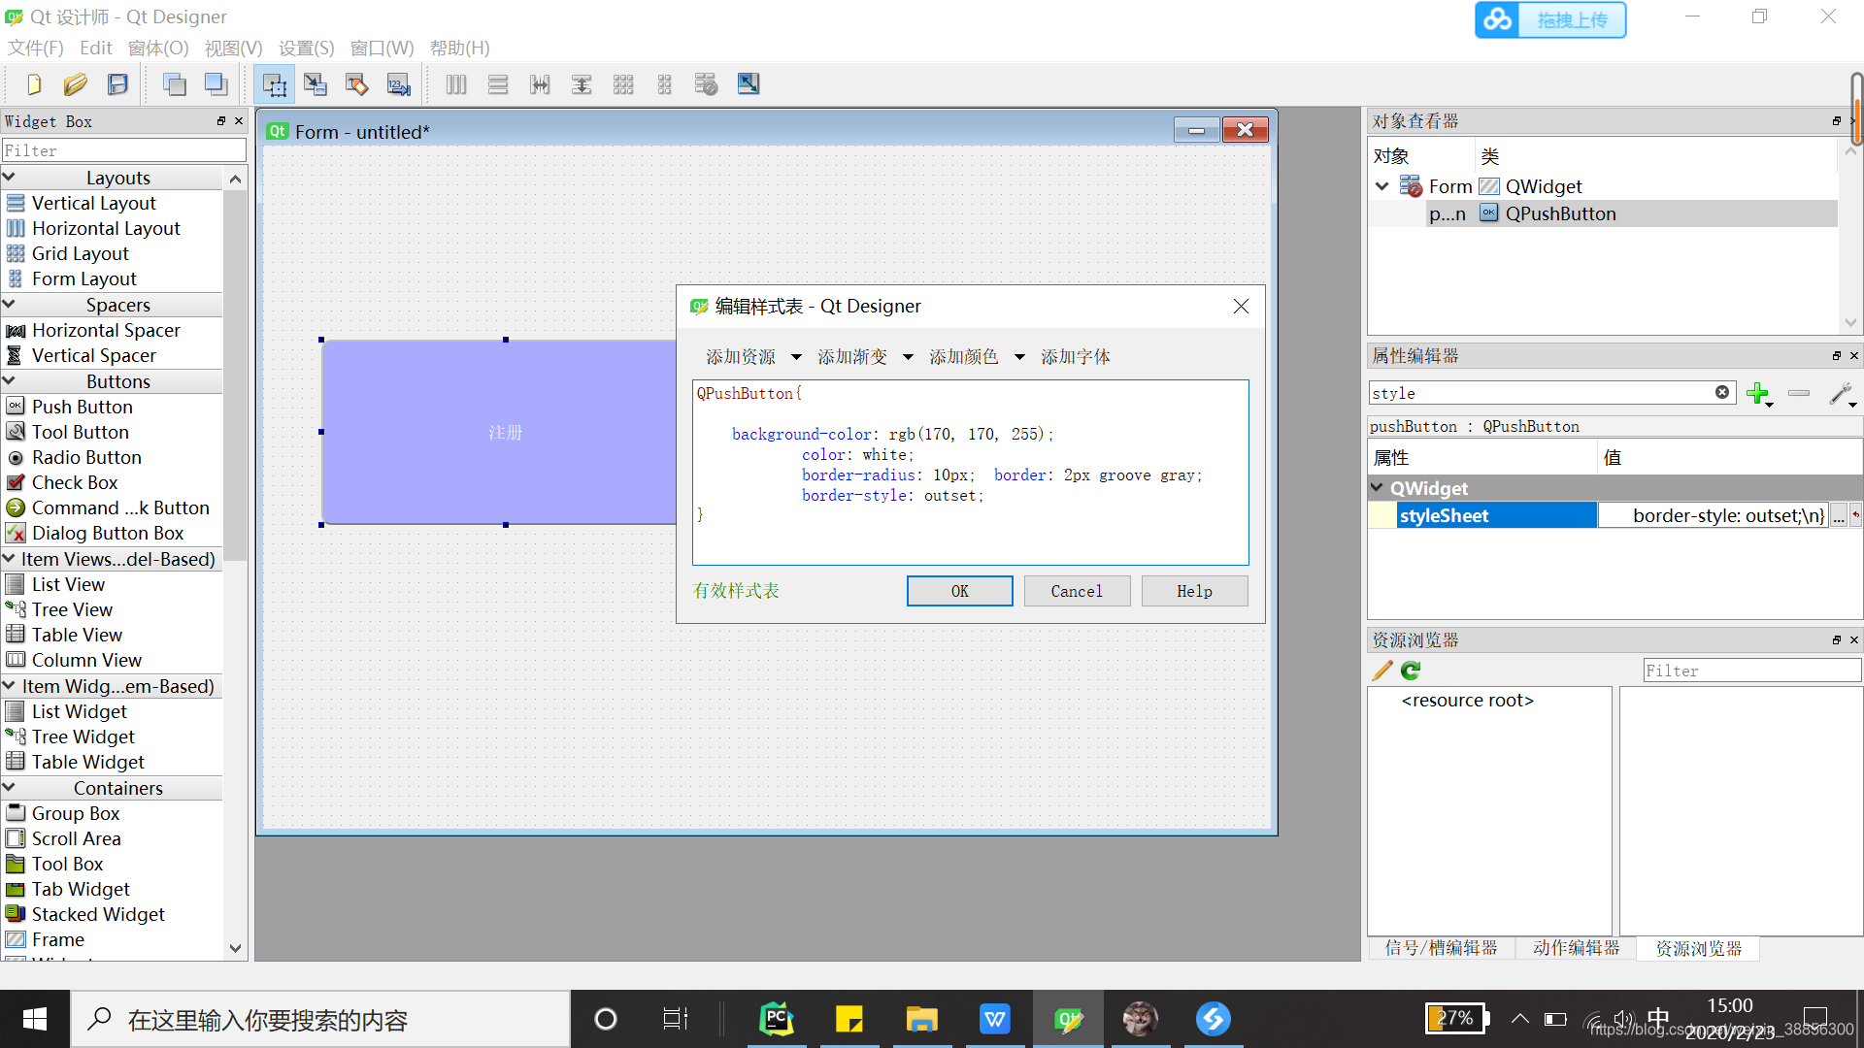Click the New Form toolbar icon
This screenshot has height=1048, width=1864.
click(34, 84)
